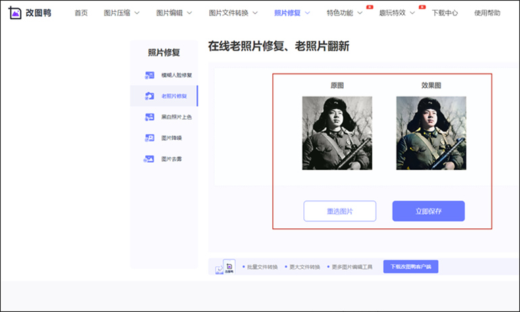Click the 重选图片 button
Screen dimensions: 520x312
[x=340, y=211]
